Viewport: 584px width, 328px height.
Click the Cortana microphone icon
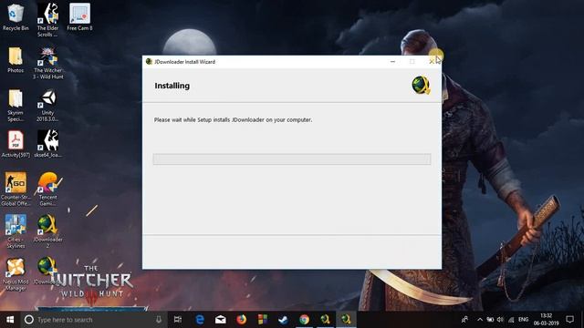[x=159, y=320]
